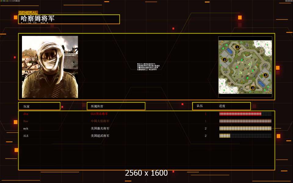This screenshot has width=293, height=183.
Task: Click the 所属阵营 column header
Action: click(x=116, y=106)
